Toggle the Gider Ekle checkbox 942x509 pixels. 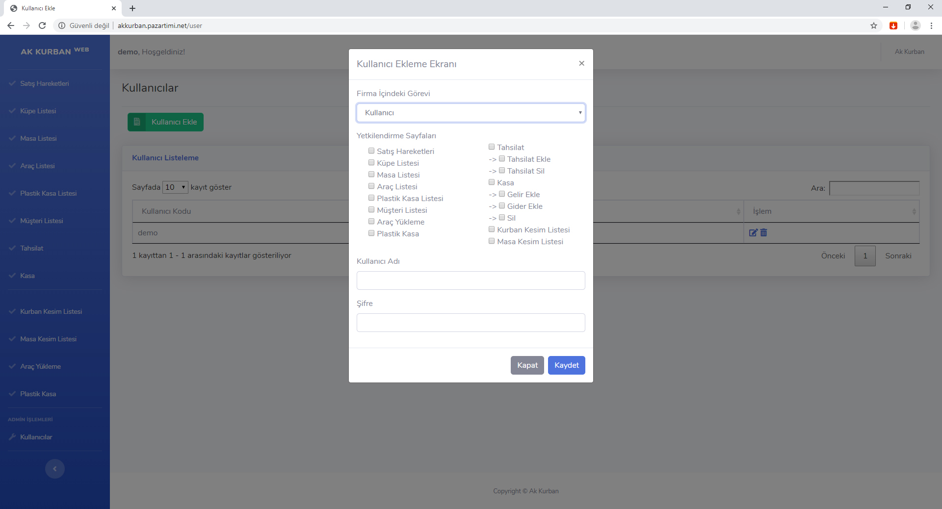pos(502,206)
